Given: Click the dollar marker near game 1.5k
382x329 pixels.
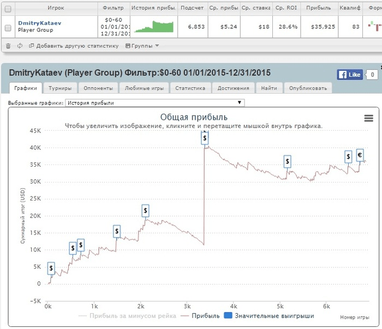Looking at the screenshot, I should (117, 231).
